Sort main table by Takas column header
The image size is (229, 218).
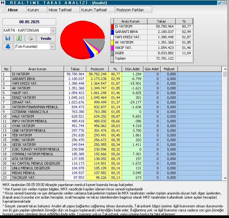pos(75,69)
